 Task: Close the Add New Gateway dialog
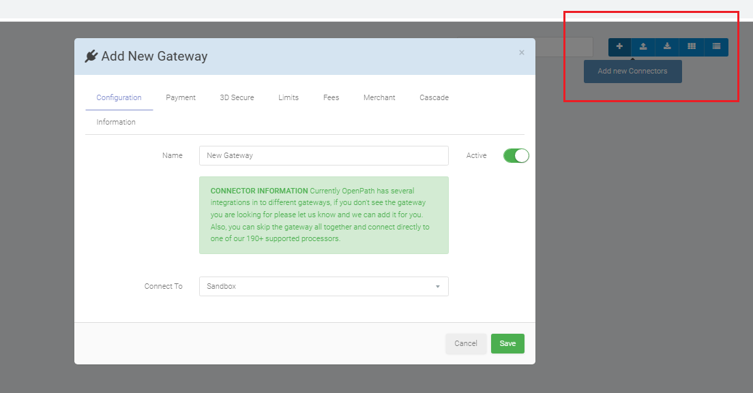pos(522,52)
